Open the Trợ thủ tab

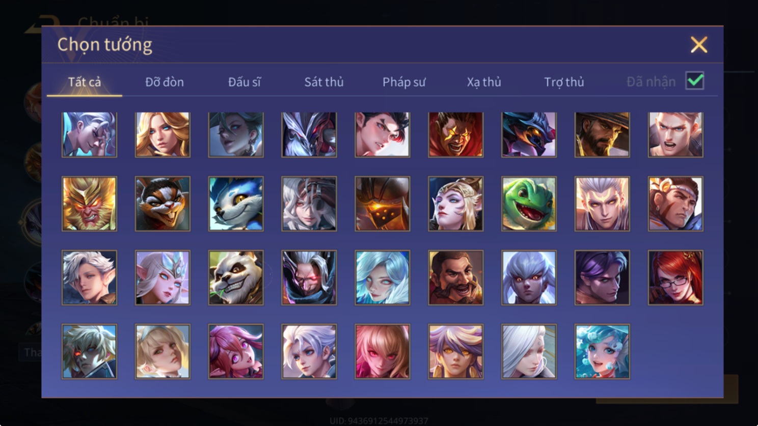pos(564,82)
